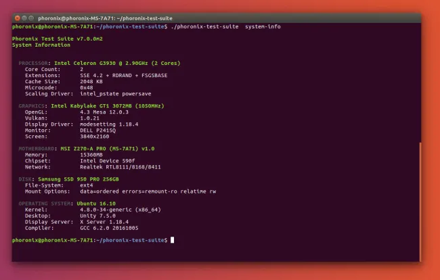
Task: Click 'Intel Kabylake GT1 3072MB (1050MHz)'
Action: 108,106
